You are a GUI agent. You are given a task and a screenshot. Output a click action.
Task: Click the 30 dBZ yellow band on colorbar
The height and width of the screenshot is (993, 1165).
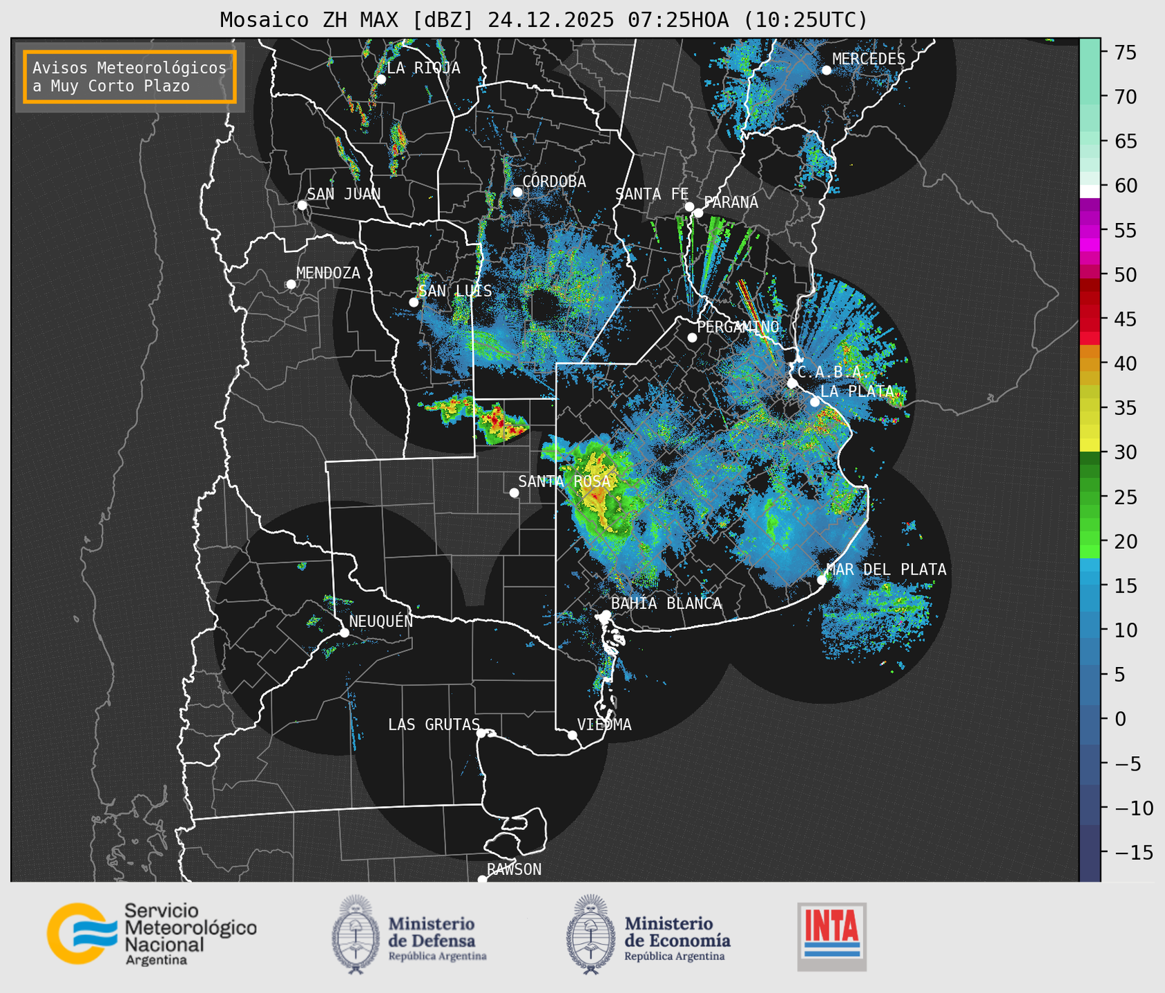click(x=1090, y=446)
